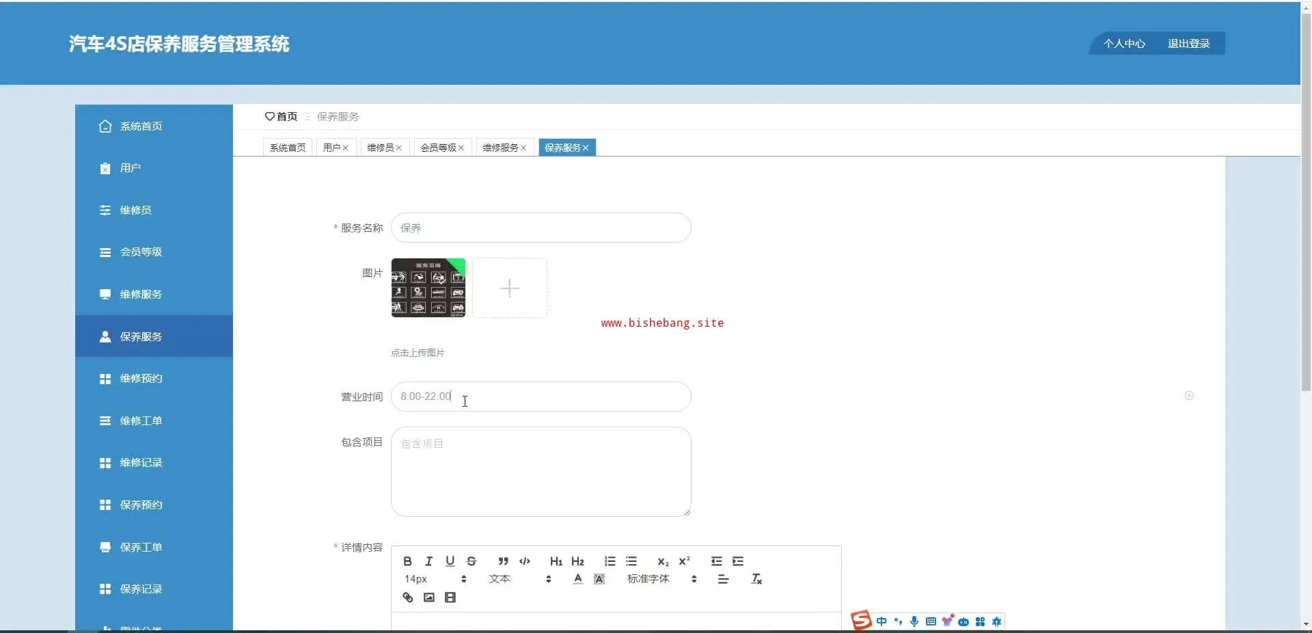Open 维修服务 in the sidebar
This screenshot has height=633, width=1312.
pos(154,294)
